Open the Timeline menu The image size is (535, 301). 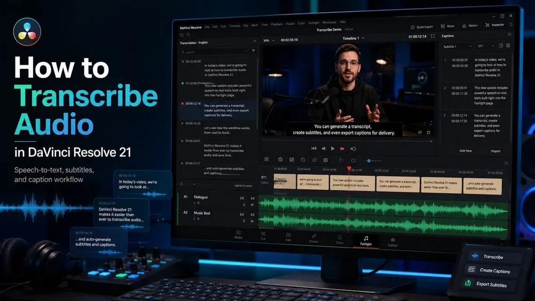tap(234, 26)
